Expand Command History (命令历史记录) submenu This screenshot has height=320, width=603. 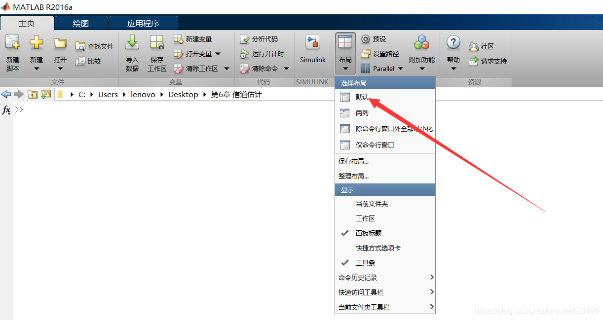tap(385, 278)
